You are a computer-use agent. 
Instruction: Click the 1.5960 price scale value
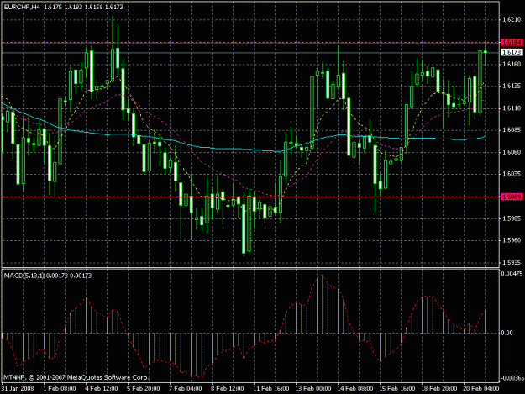[512, 240]
